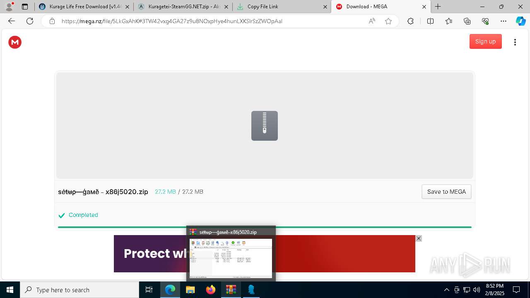Switch to Copy File Link tab
The height and width of the screenshot is (298, 530).
coord(282,7)
